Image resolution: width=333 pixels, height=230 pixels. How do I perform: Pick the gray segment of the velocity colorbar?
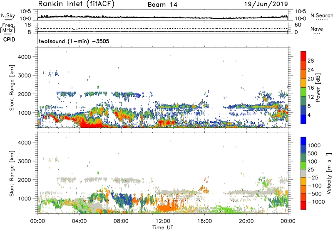click(303, 173)
